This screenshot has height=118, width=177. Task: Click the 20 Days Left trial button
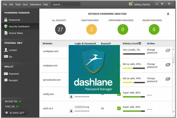pyautogui.click(x=15, y=113)
